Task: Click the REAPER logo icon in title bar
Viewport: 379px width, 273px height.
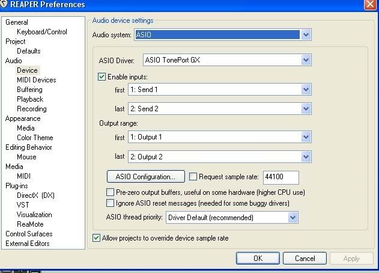Action: tap(4, 4)
